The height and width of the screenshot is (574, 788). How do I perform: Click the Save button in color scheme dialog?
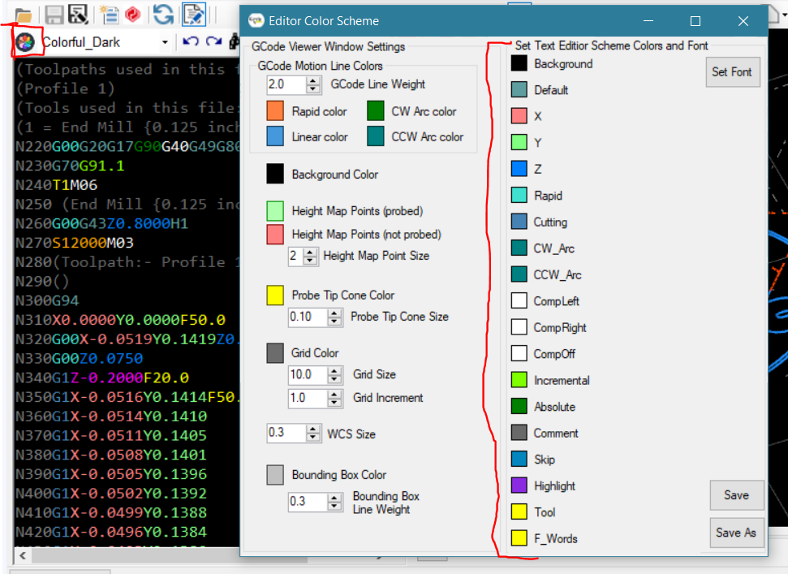pyautogui.click(x=736, y=495)
